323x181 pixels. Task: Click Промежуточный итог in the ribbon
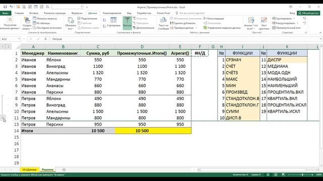tap(286, 28)
